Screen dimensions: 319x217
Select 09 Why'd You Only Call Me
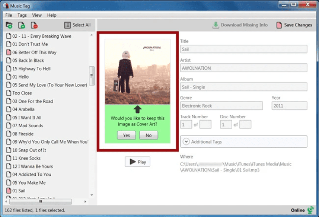[50, 142]
